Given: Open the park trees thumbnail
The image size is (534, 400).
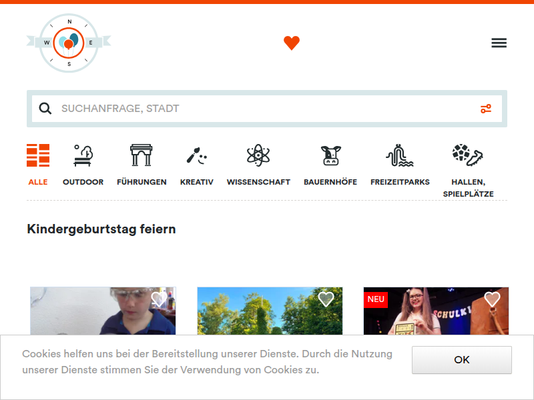Looking at the screenshot, I should point(270,311).
